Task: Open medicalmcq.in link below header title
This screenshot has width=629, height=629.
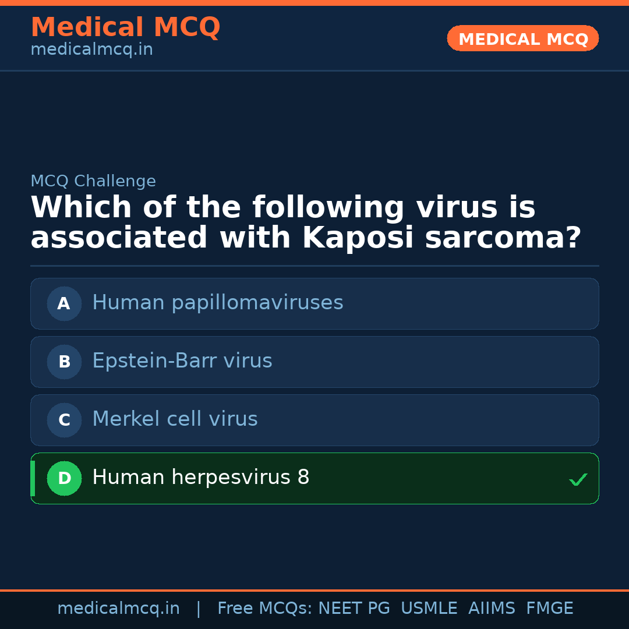Action: 91,50
